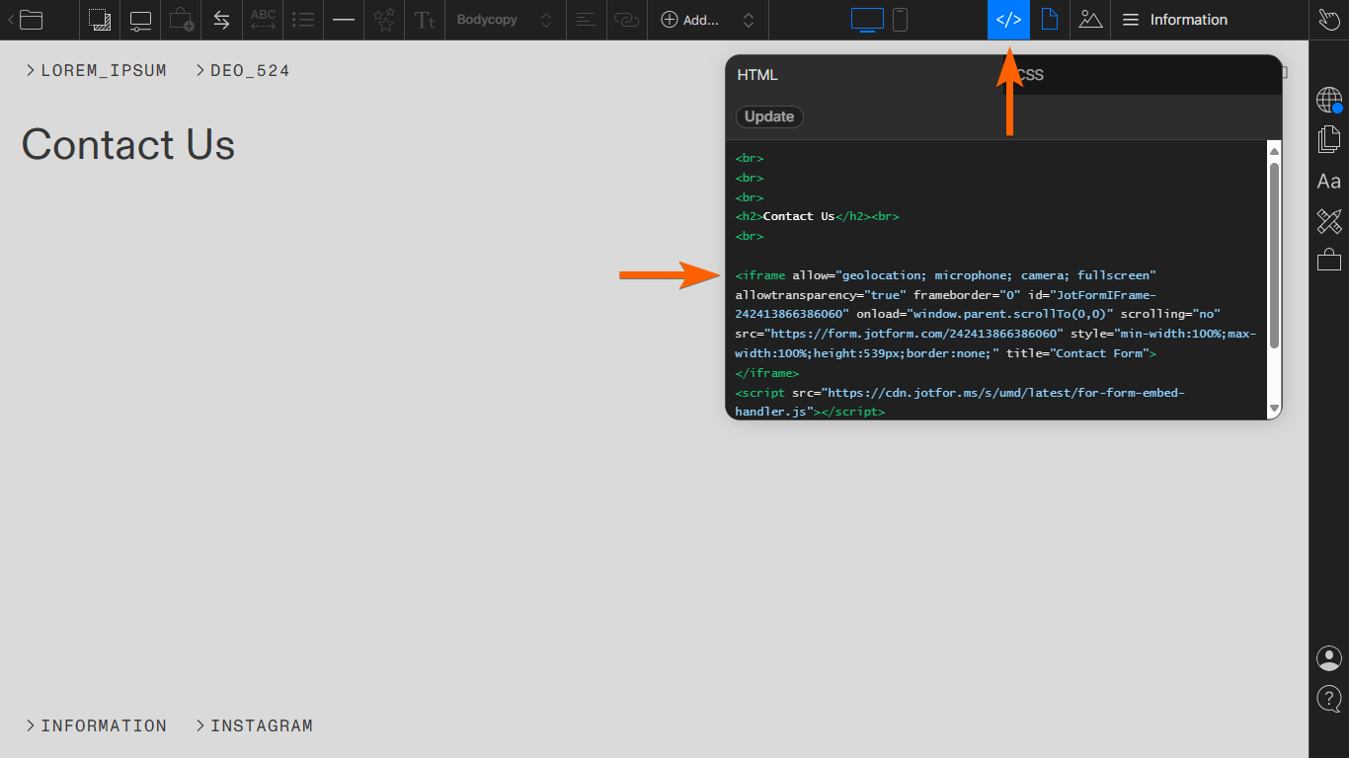Open the shop bag icon
Viewport: 1349px width, 758px height.
pos(1329,260)
